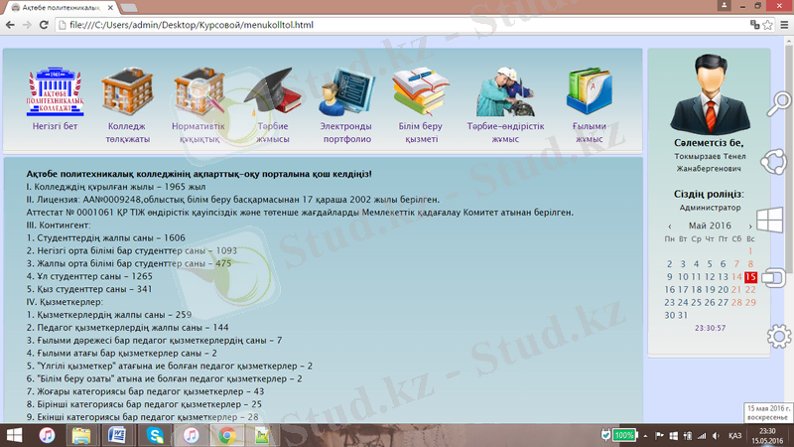Click line 'Студенттердің жалпы саны – 1606'
The height and width of the screenshot is (447, 794).
click(x=106, y=237)
